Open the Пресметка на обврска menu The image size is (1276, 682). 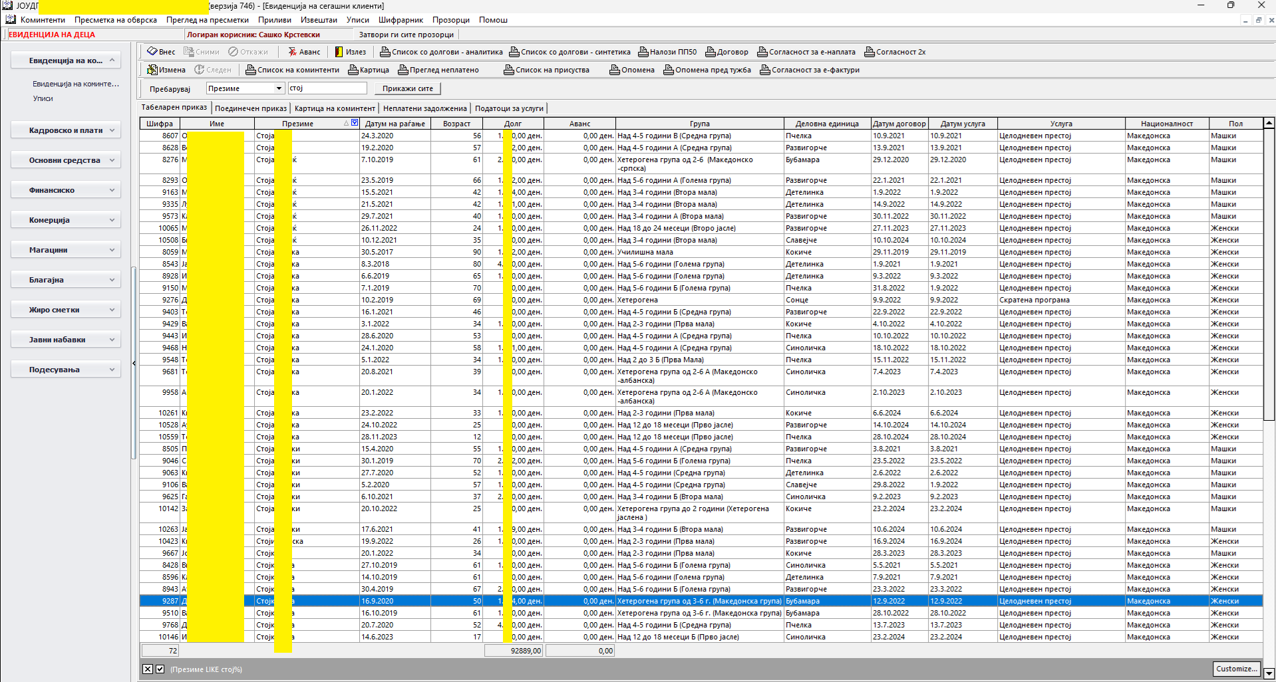point(116,20)
